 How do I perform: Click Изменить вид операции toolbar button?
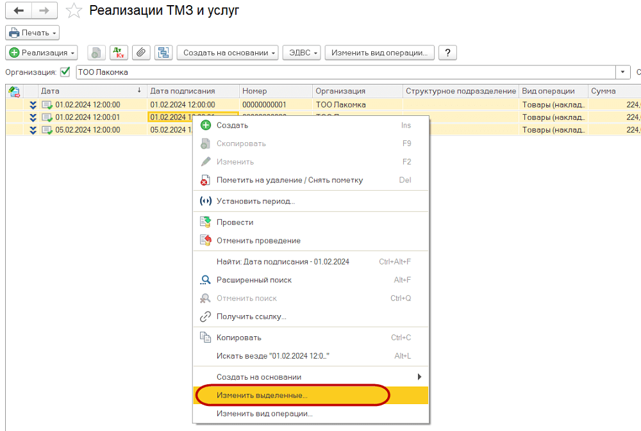[379, 53]
